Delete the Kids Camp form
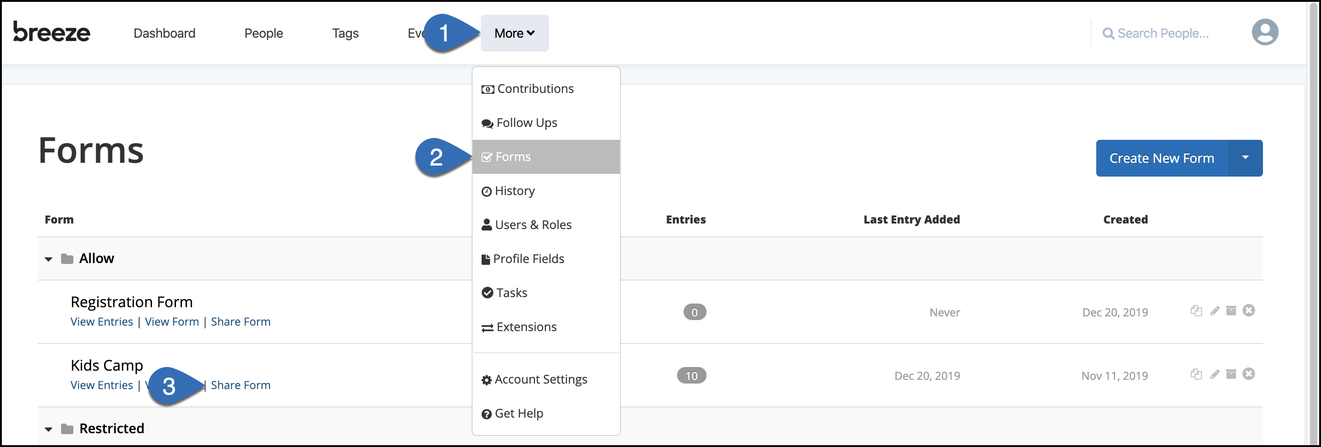 (1249, 374)
